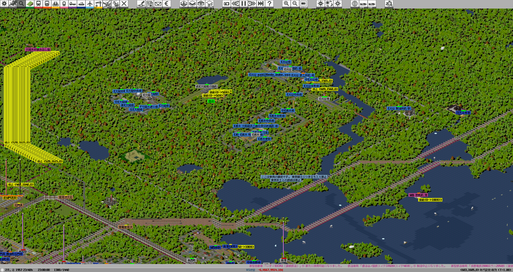Open the monorail construction tools
This screenshot has height=272, width=513.
tap(56, 4)
